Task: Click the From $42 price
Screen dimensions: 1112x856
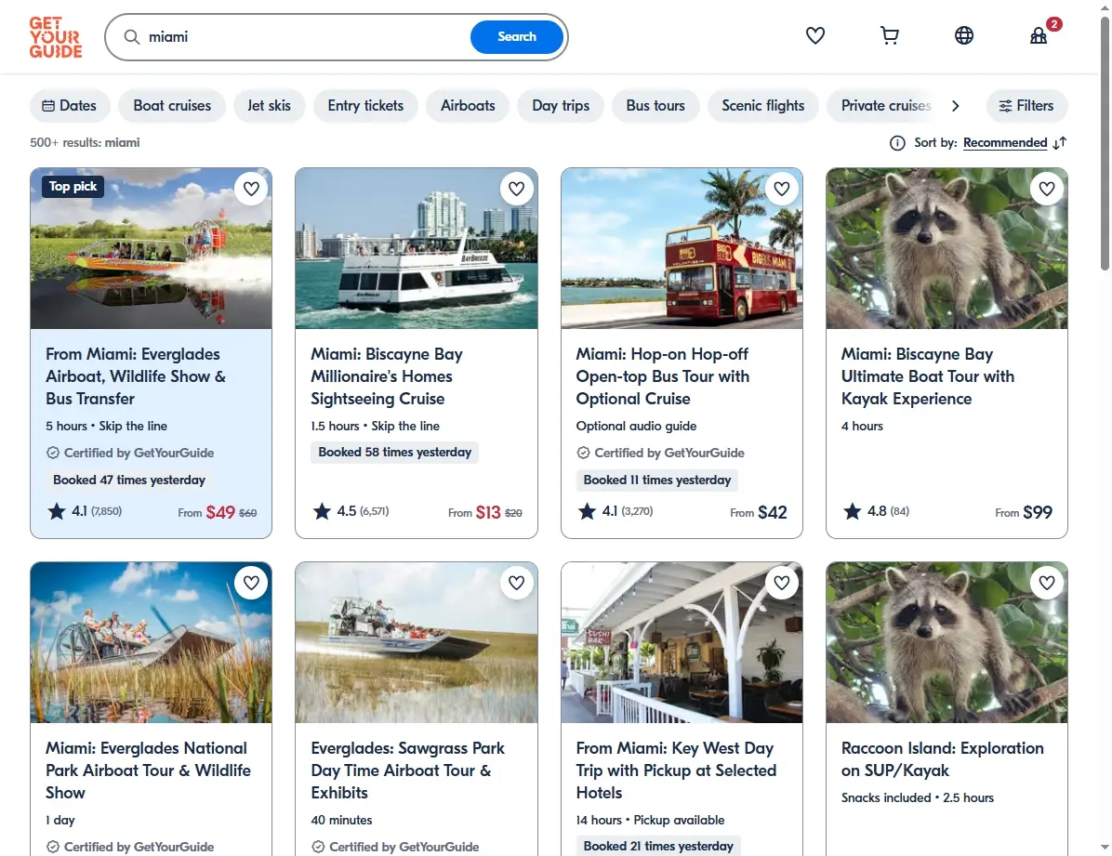Action: click(x=758, y=512)
